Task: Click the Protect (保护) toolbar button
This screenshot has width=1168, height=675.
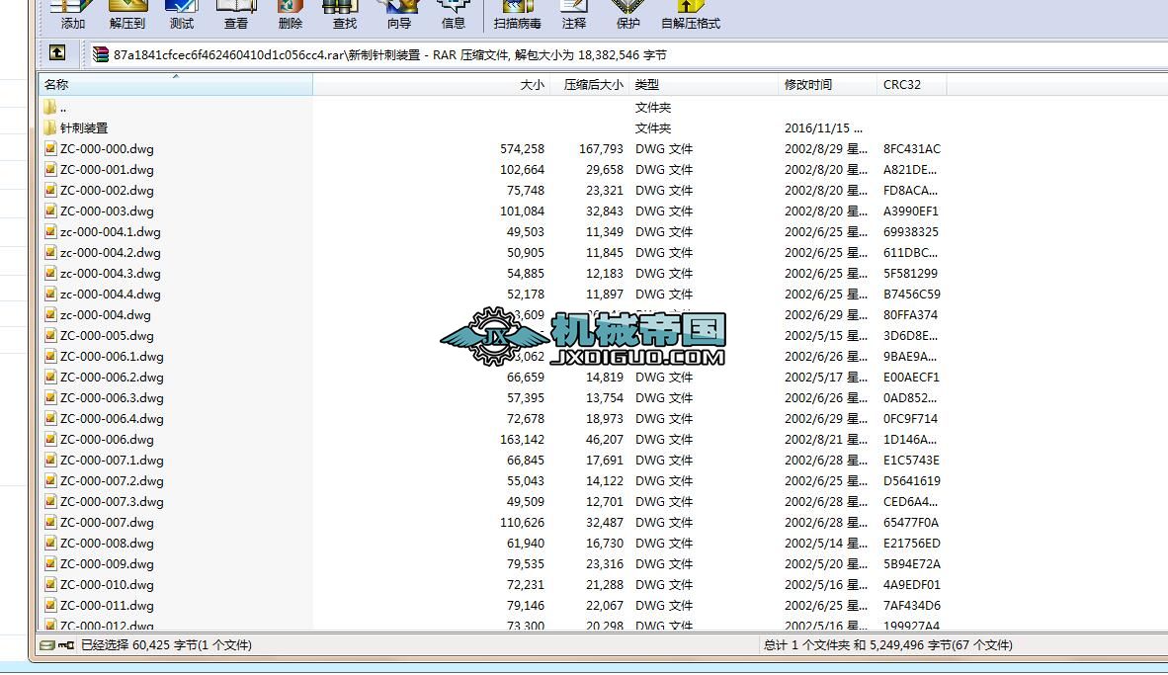Action: 627,16
